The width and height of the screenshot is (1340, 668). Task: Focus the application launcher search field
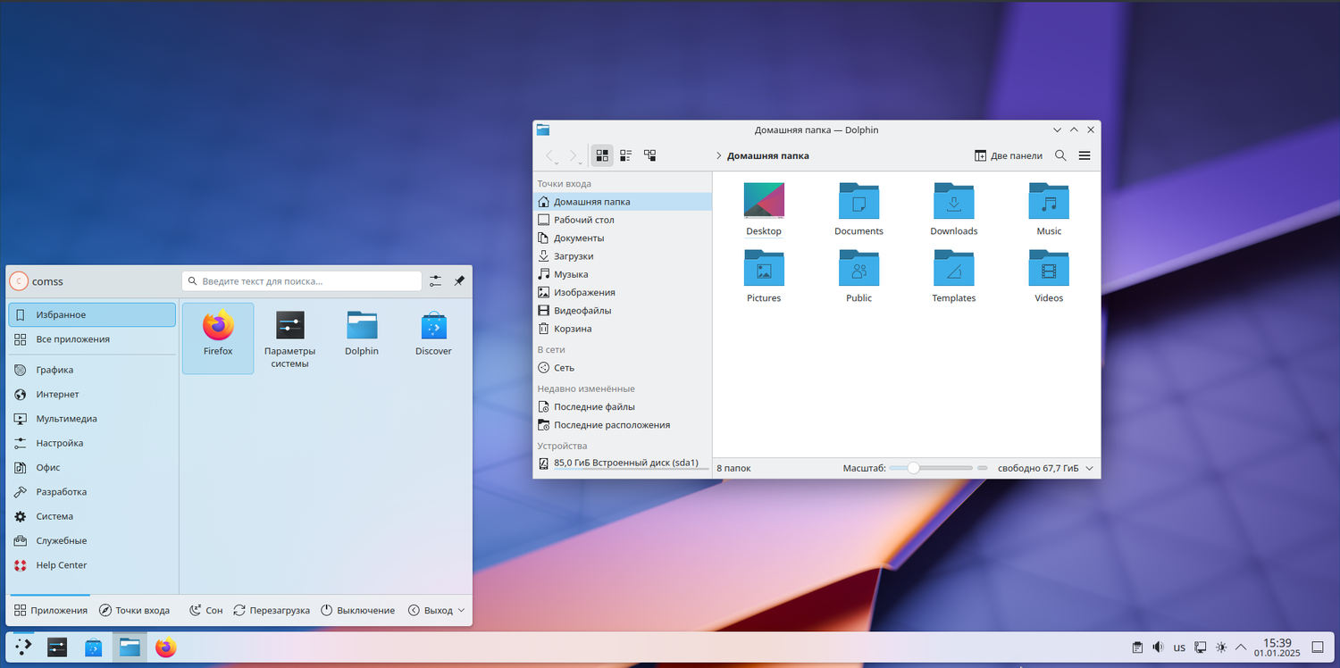[302, 281]
